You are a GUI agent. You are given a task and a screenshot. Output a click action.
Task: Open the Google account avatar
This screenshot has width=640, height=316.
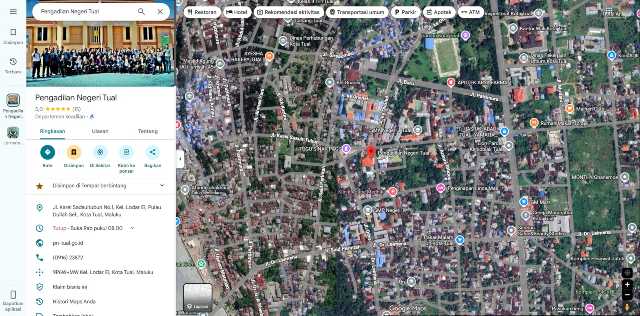[627, 10]
